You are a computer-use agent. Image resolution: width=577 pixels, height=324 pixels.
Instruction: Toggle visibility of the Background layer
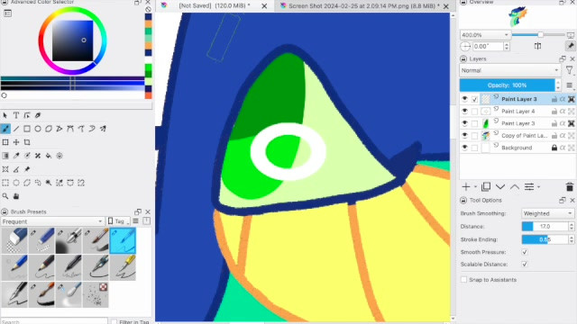click(465, 148)
